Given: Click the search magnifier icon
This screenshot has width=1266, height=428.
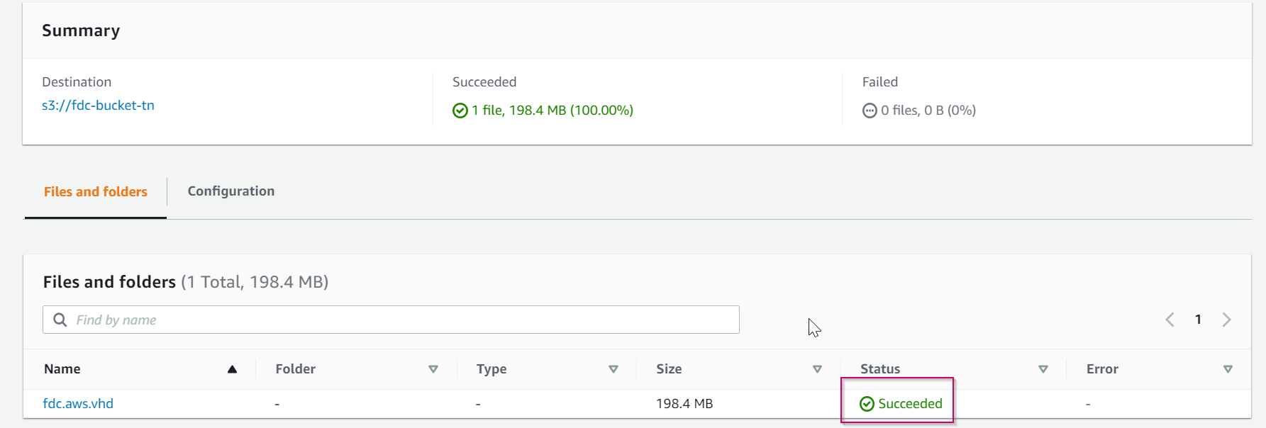Looking at the screenshot, I should (x=60, y=320).
